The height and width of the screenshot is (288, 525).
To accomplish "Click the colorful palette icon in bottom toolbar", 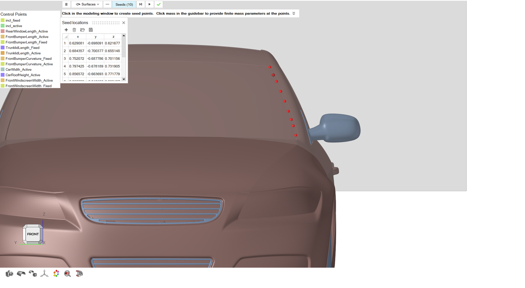I will [x=56, y=273].
